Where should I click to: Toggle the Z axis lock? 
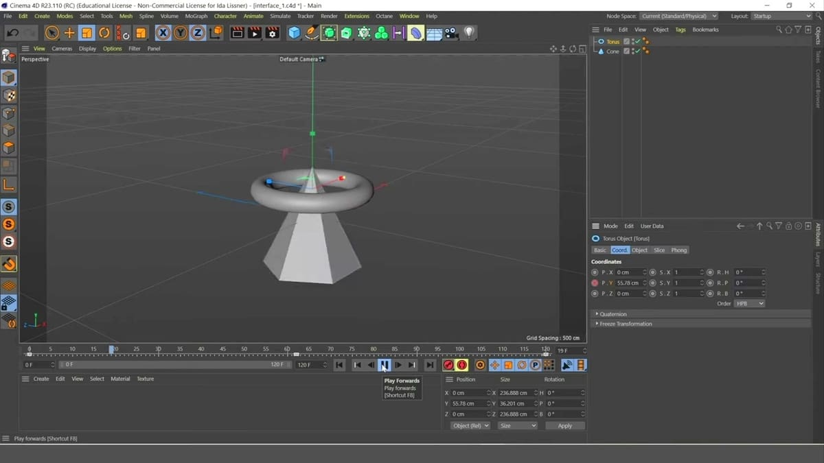198,32
